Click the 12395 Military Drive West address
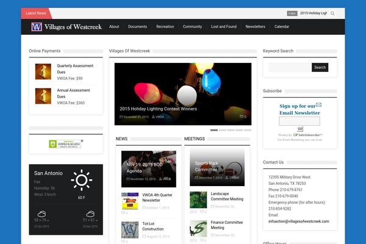Image resolution: width=366 pixels, height=244 pixels. tap(289, 177)
